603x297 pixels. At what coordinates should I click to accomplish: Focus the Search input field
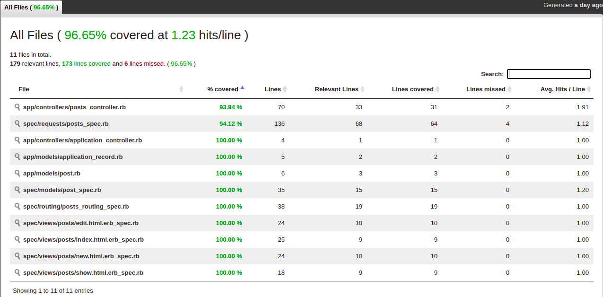pos(549,74)
